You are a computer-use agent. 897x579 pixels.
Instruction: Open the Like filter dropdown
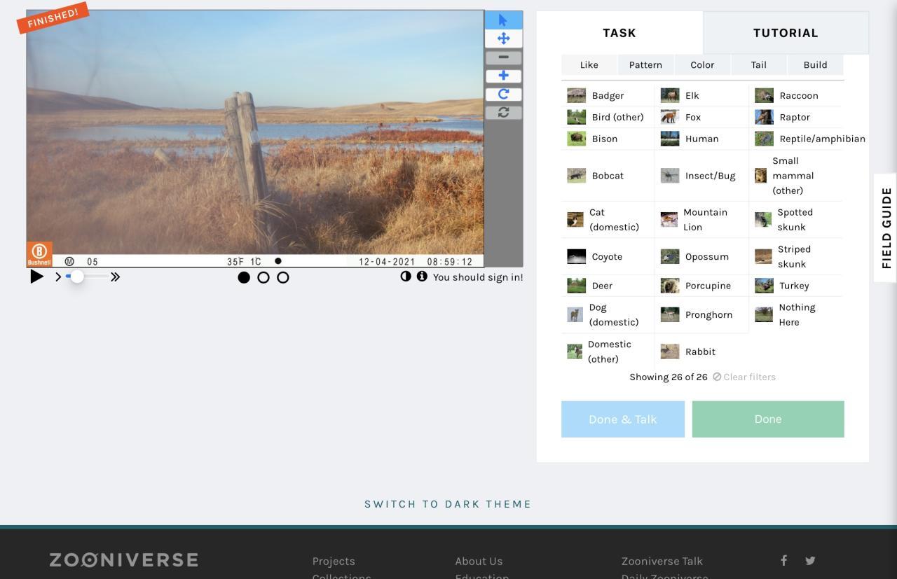589,64
